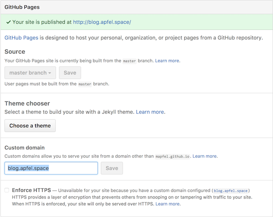273x217 pixels.
Task: Click the GitHub Pages panel header
Action: 137,7
